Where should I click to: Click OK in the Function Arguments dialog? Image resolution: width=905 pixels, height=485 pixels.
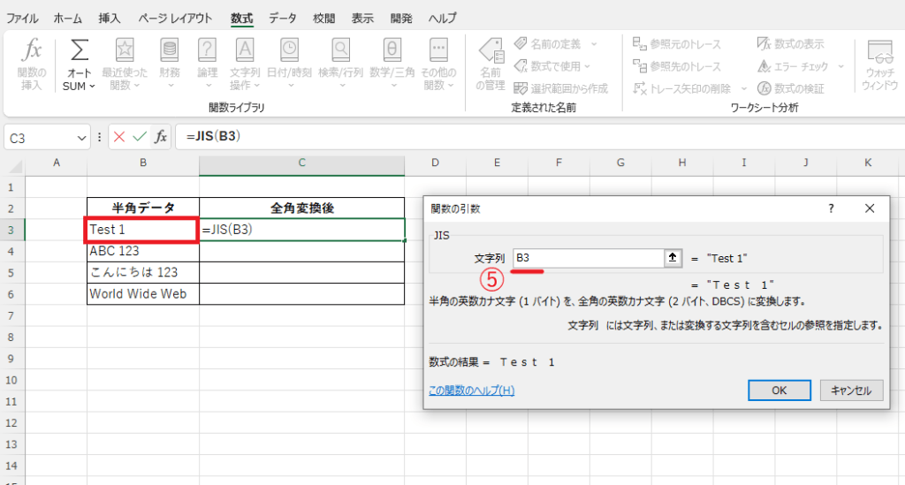pyautogui.click(x=780, y=390)
